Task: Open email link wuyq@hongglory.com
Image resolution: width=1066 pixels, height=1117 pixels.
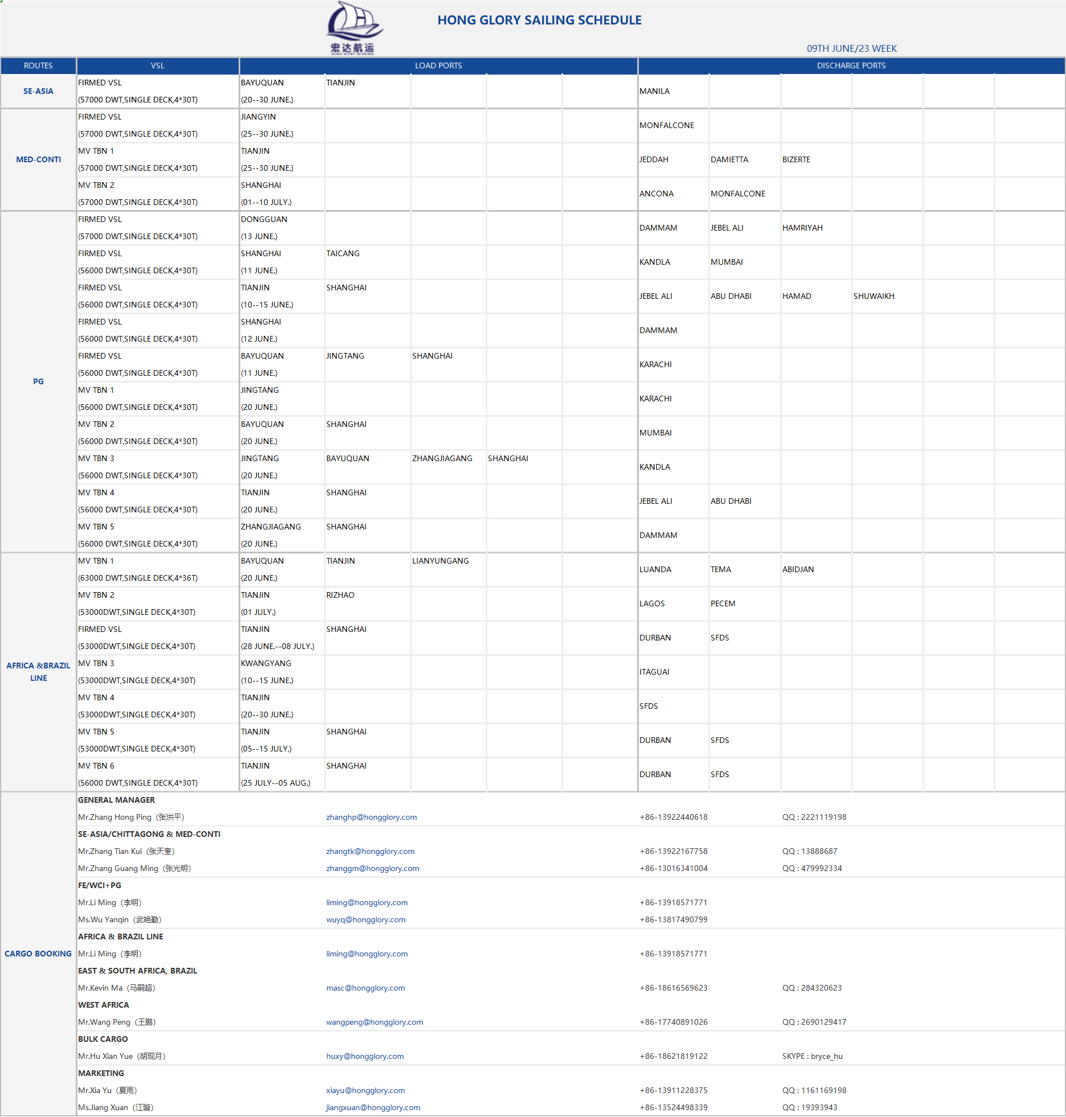Action: (x=366, y=919)
